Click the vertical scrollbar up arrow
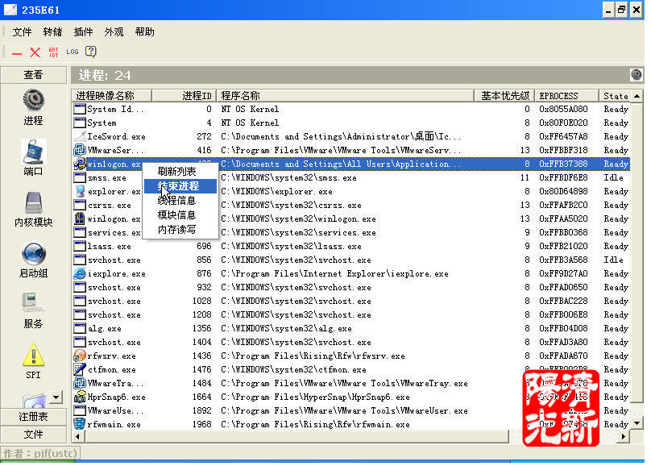 point(636,96)
